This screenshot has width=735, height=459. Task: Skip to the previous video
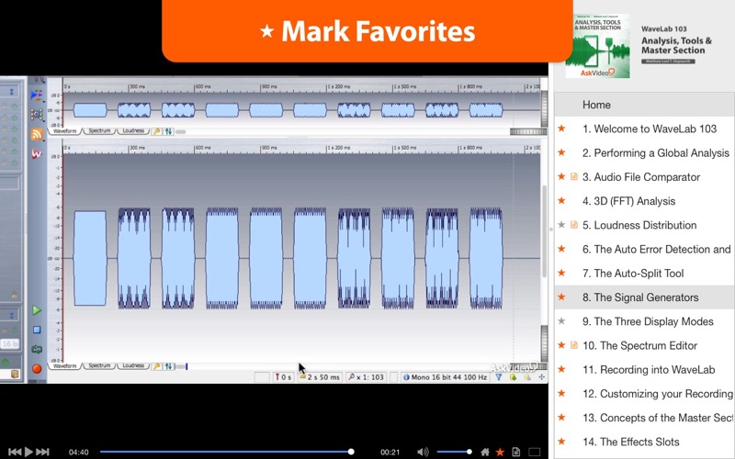(14, 452)
